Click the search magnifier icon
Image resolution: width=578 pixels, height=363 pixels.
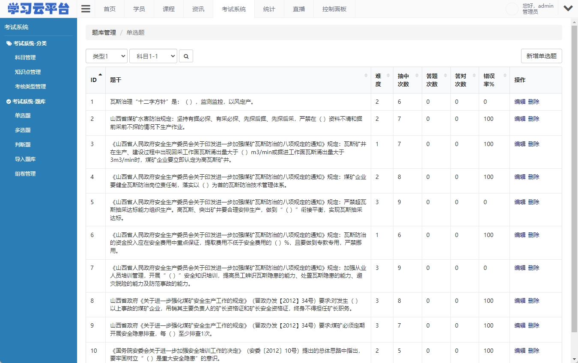[x=186, y=56]
